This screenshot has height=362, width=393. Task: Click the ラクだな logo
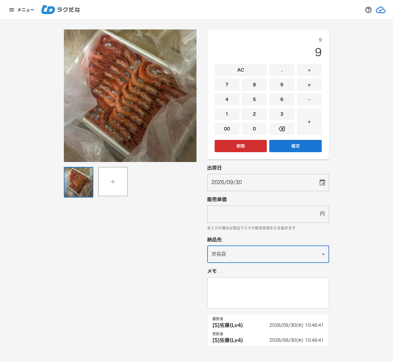(x=60, y=10)
